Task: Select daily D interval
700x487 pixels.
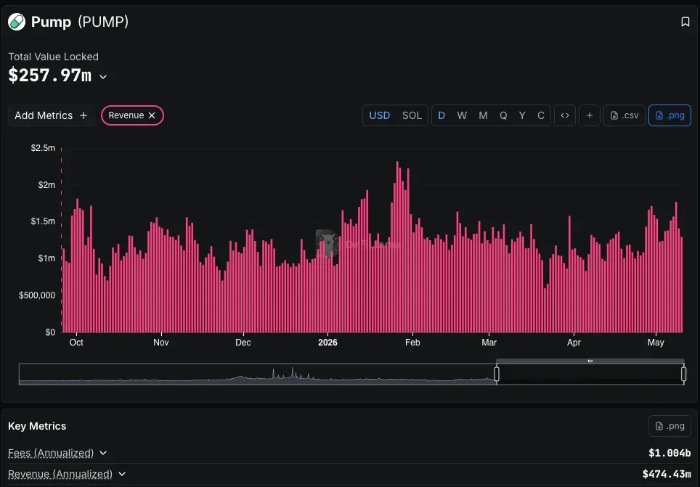Action: click(441, 115)
